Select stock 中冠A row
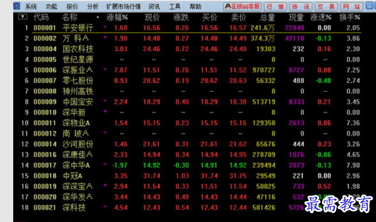The width and height of the screenshot is (376, 222). (x=191, y=175)
